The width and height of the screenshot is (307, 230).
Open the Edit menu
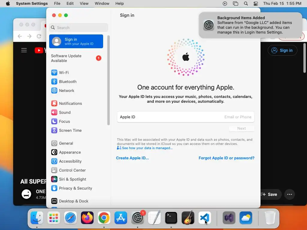point(70,4)
